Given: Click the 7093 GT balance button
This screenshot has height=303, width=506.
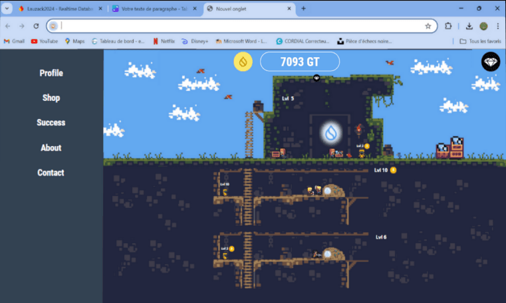Looking at the screenshot, I should [x=300, y=62].
